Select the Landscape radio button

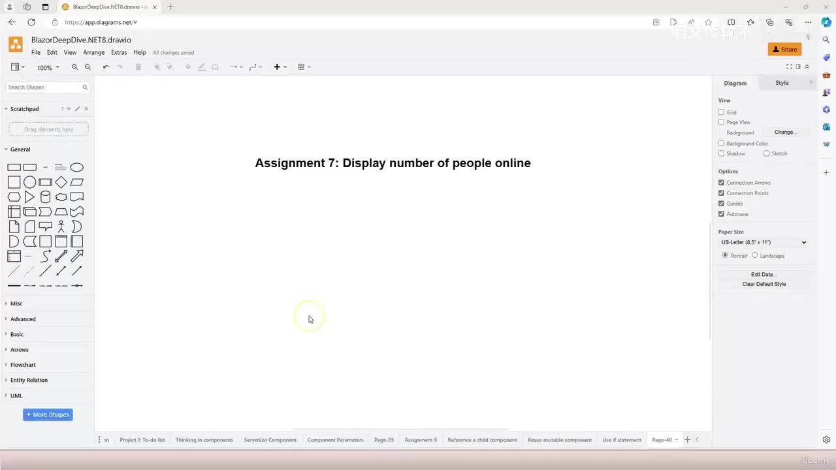click(x=755, y=255)
